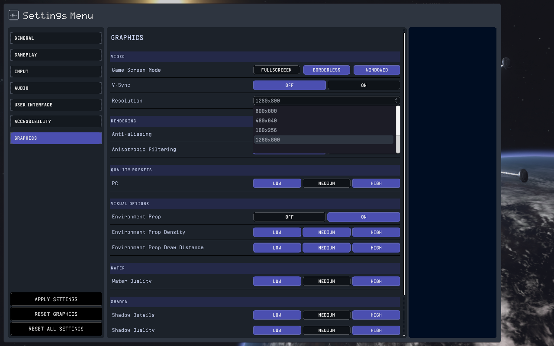
Task: Click the back arrow icon beside Settings Menu
Action: 14,16
